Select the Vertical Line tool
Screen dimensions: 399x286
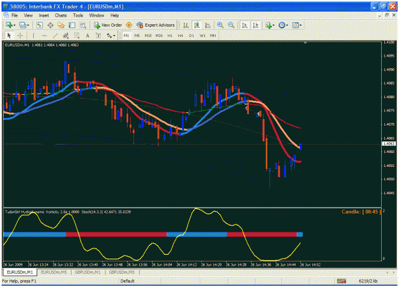pyautogui.click(x=33, y=36)
